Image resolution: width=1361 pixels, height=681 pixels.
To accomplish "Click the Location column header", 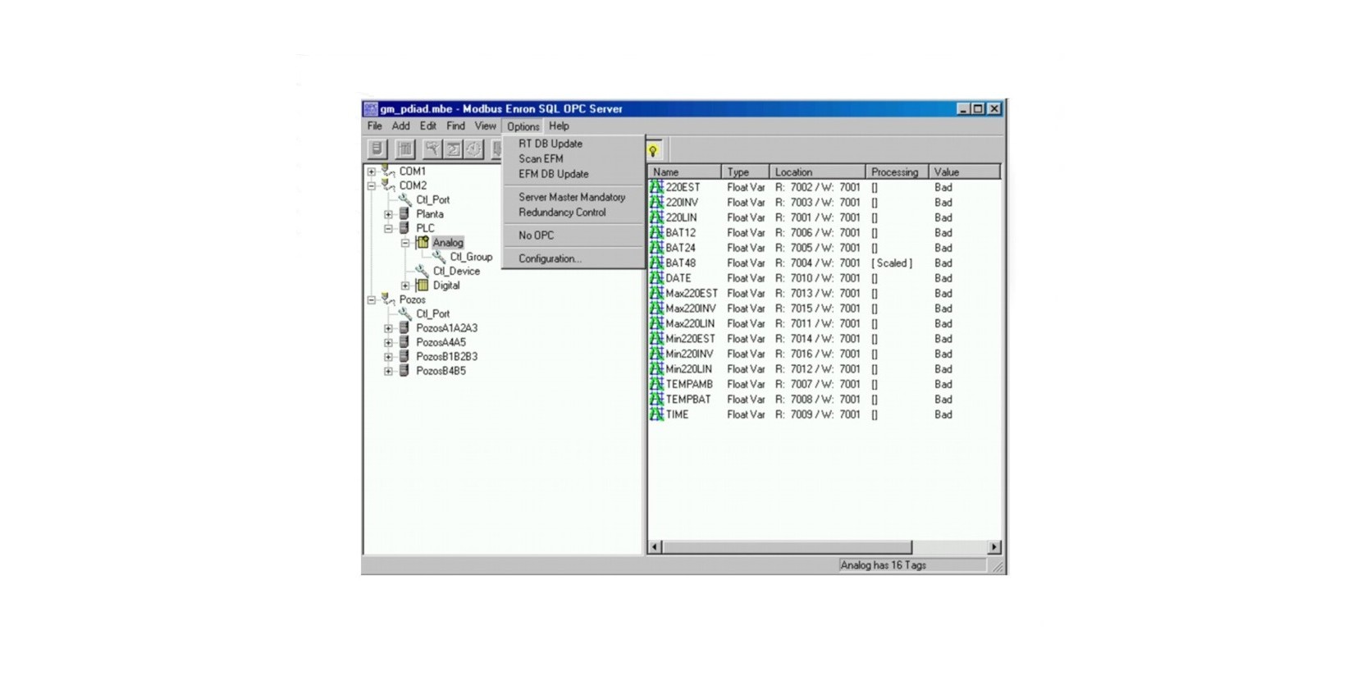I will (x=817, y=172).
